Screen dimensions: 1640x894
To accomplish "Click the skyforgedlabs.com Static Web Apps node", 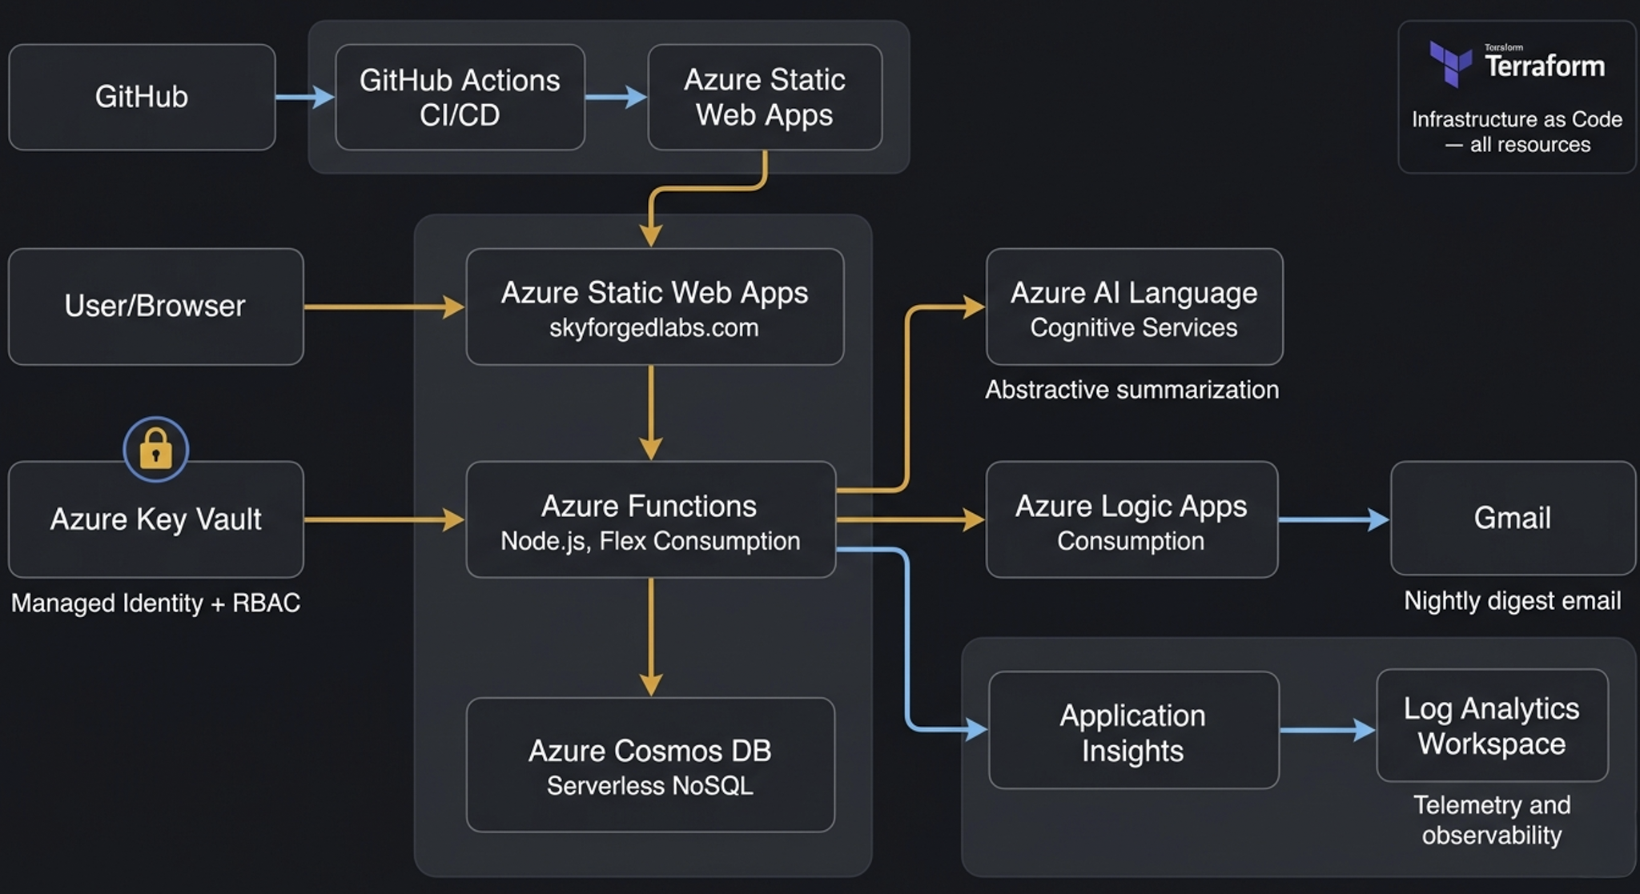I will pyautogui.click(x=654, y=307).
